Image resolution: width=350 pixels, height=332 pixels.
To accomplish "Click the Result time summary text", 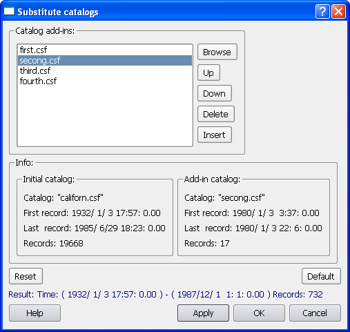I will 166,295.
